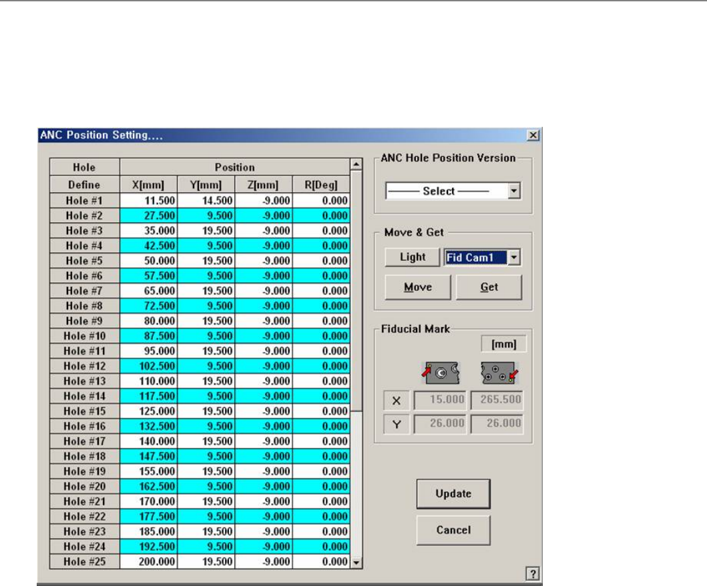Click the fiducial X field showing 265.500
707x586 pixels.
tap(497, 400)
